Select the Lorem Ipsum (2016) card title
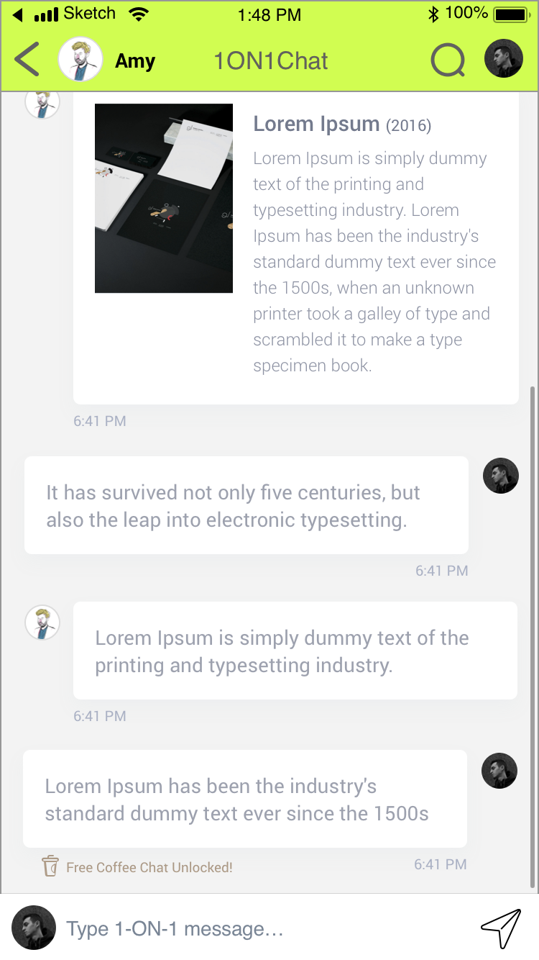Viewport: 539px width, 960px height. pos(342,124)
